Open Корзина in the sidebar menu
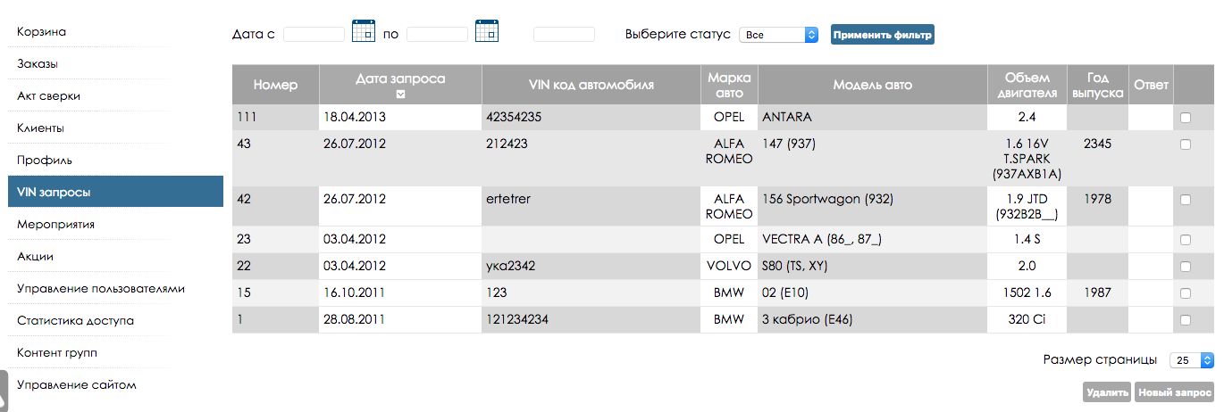Image resolution: width=1224 pixels, height=412 pixels. (x=42, y=32)
